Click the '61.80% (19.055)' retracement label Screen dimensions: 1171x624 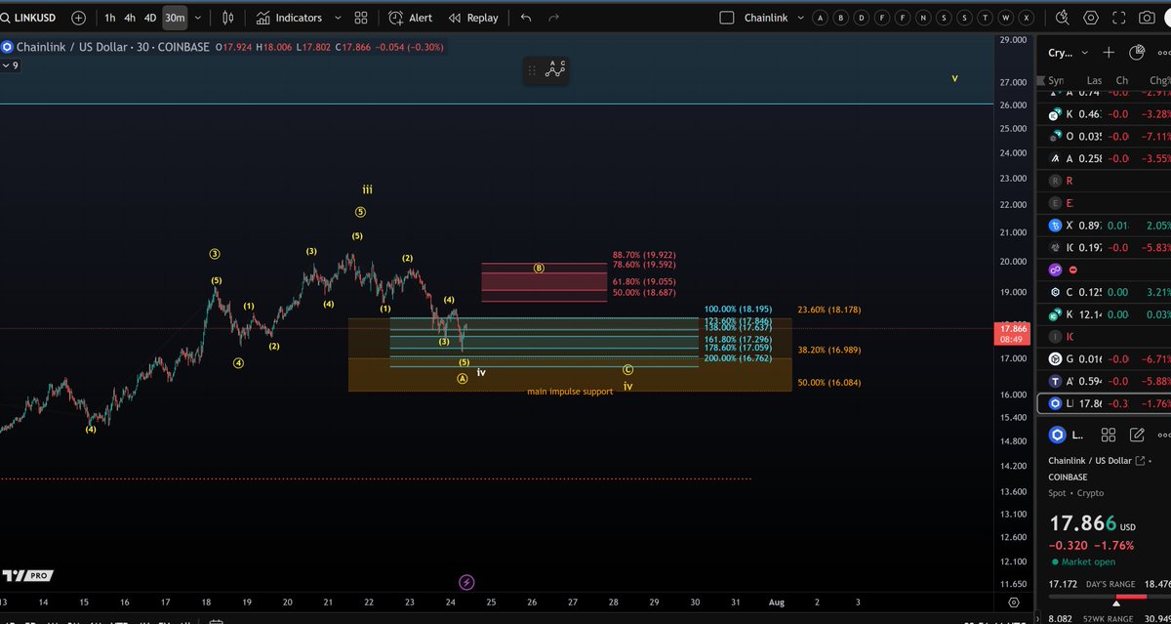(644, 281)
